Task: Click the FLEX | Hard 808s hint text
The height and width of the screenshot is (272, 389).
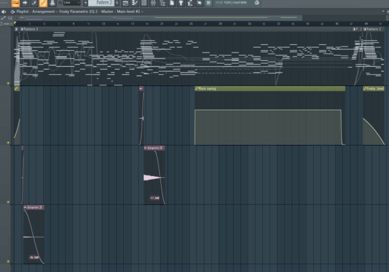Action: tap(236, 2)
